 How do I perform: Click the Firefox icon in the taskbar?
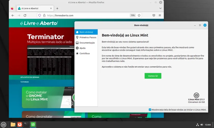coord(20,124)
